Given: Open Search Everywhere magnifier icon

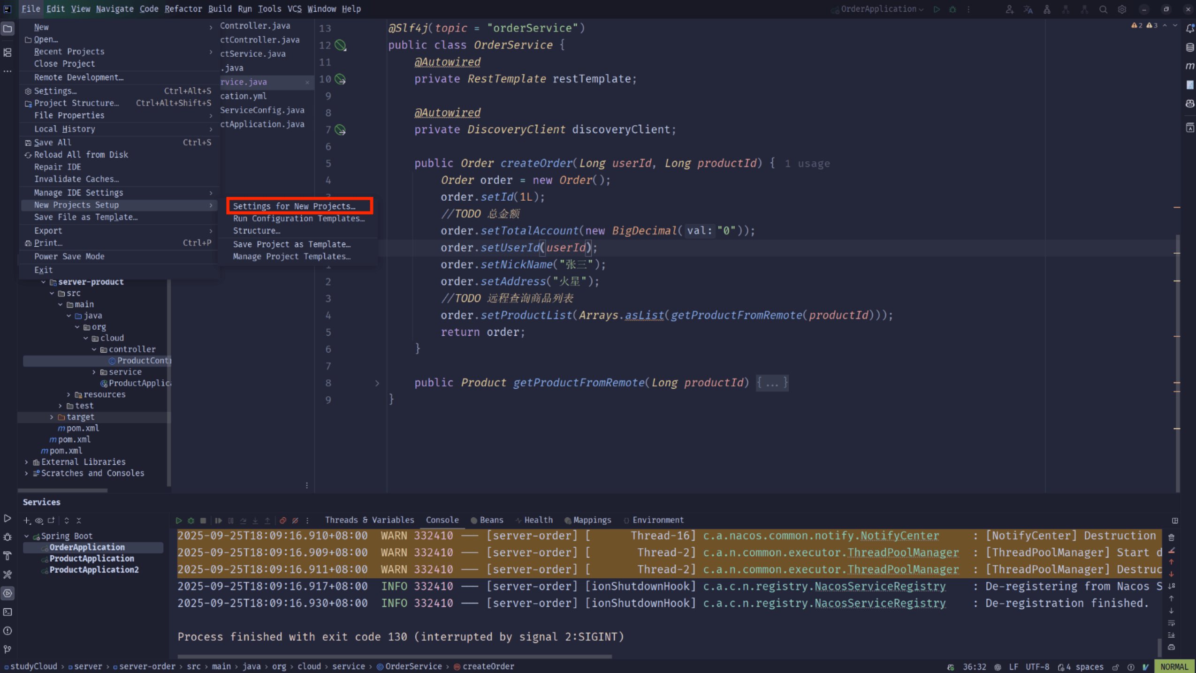Looking at the screenshot, I should 1103,9.
